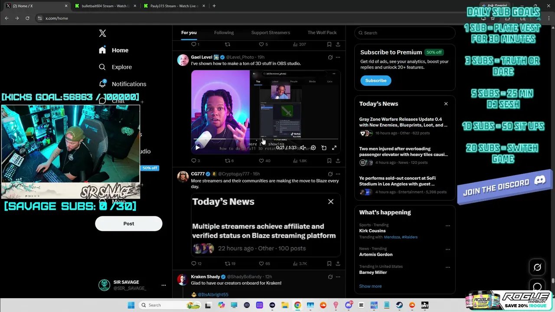Close the Today's News sidebar panel

click(446, 104)
